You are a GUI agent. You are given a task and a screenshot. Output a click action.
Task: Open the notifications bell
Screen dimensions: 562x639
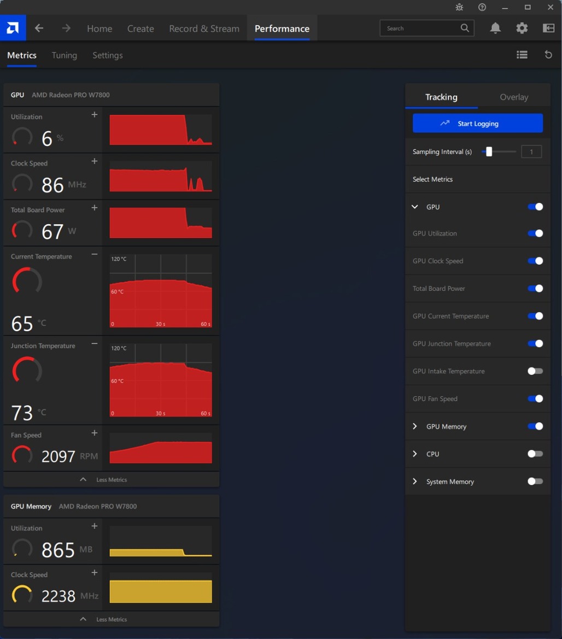click(495, 28)
